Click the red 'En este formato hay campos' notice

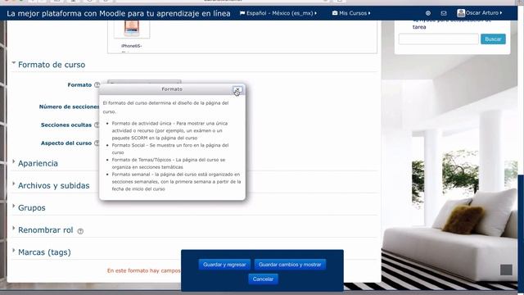coord(144,270)
